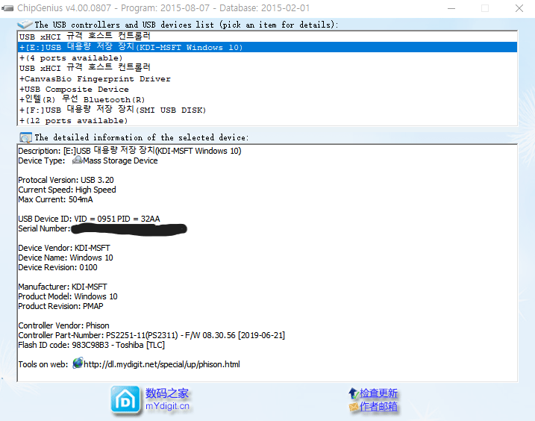Click the USB devices list header icon
Image resolution: width=535 pixels, height=421 pixels.
tap(25, 24)
